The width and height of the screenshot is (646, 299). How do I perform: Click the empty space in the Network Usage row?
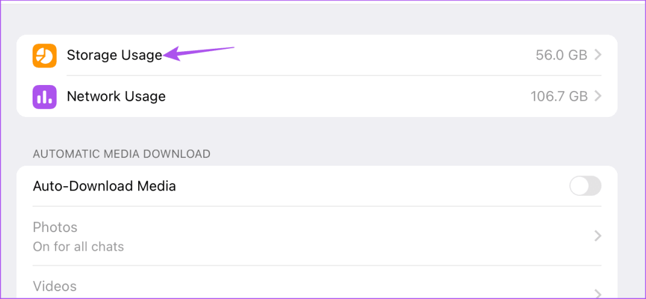[344, 96]
